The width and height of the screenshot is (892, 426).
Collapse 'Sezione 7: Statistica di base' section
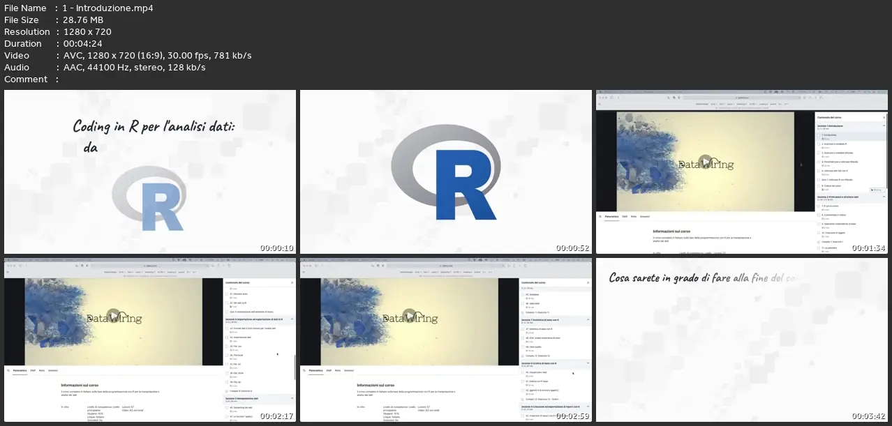[x=588, y=319]
